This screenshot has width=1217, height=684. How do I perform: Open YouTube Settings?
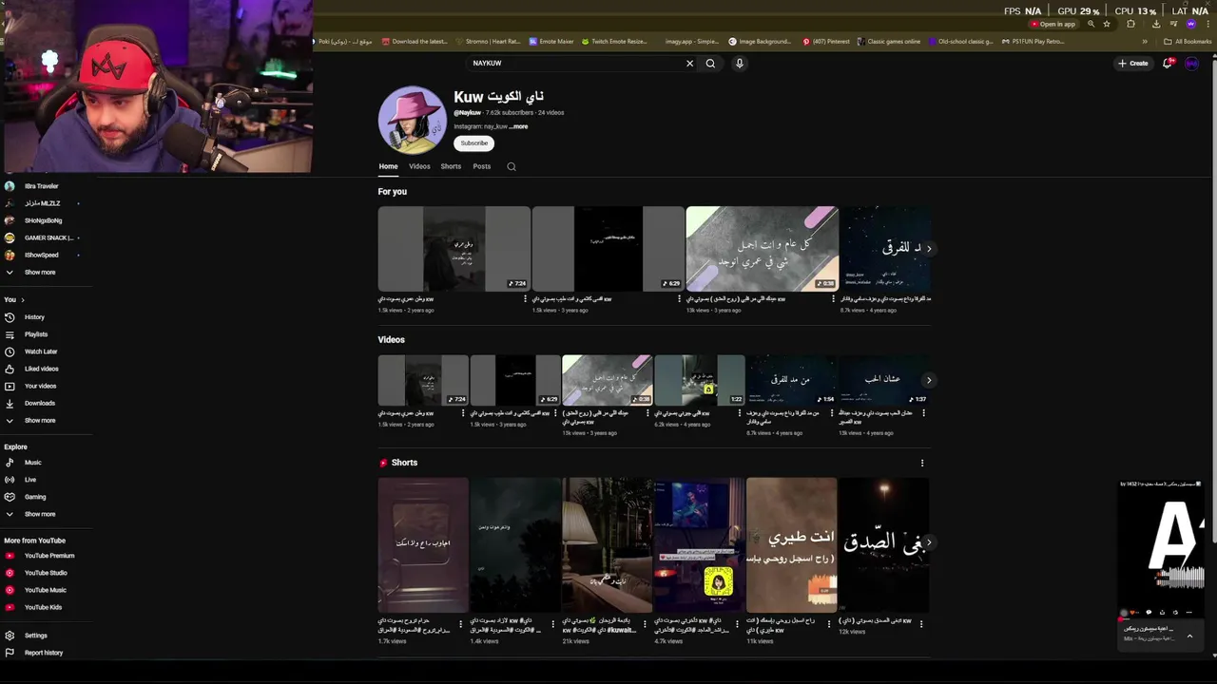pos(36,636)
